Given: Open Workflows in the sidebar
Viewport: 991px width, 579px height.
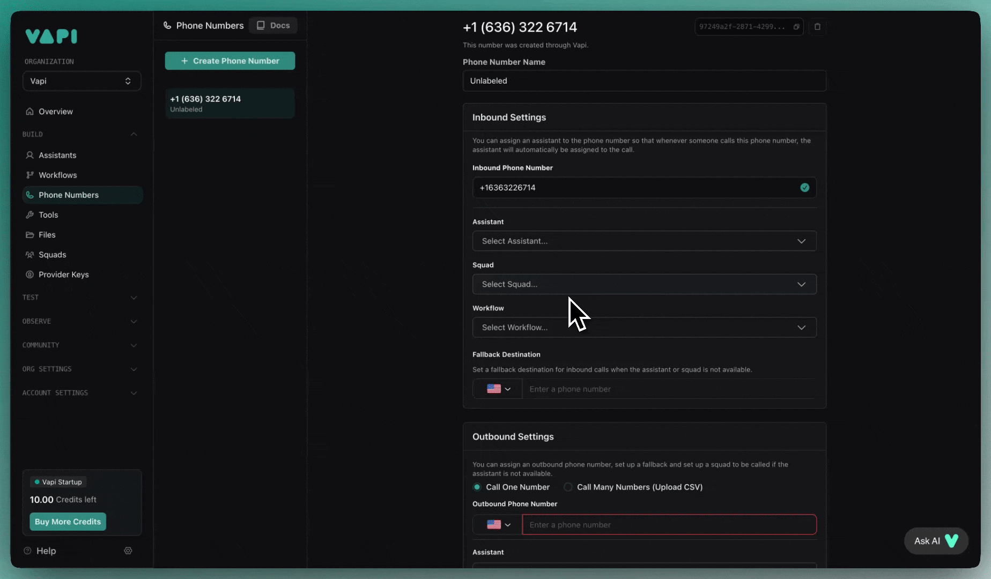Looking at the screenshot, I should (x=57, y=175).
